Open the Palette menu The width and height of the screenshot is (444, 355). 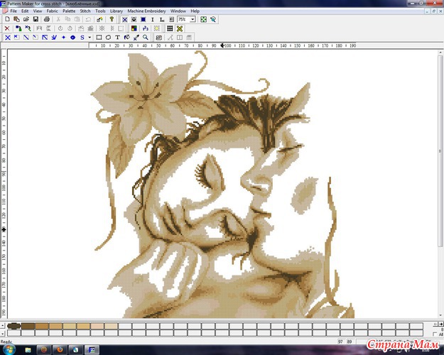click(69, 11)
